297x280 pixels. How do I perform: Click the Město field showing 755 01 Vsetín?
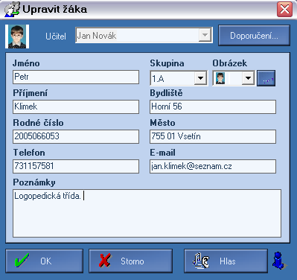(213, 136)
